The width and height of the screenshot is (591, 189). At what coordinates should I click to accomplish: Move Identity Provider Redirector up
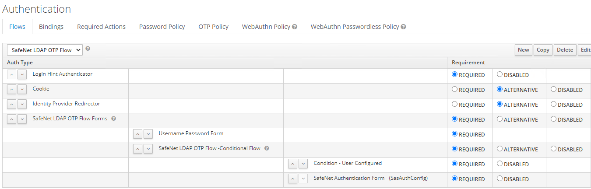(12, 105)
